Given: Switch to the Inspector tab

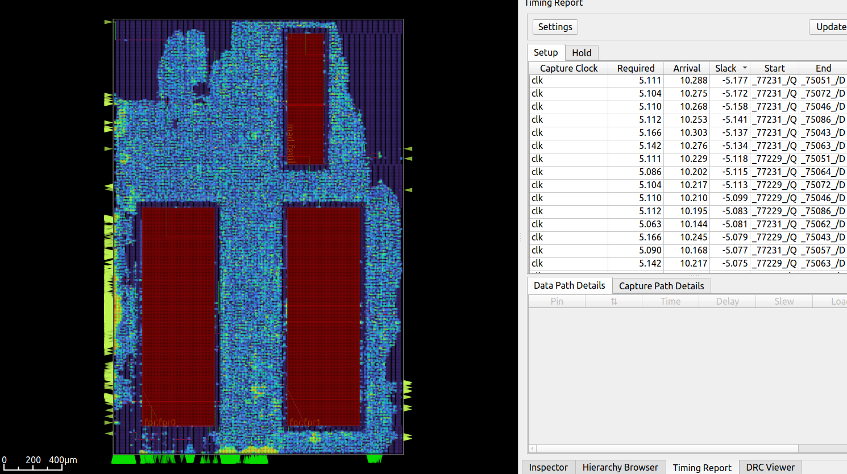Looking at the screenshot, I should 548,467.
